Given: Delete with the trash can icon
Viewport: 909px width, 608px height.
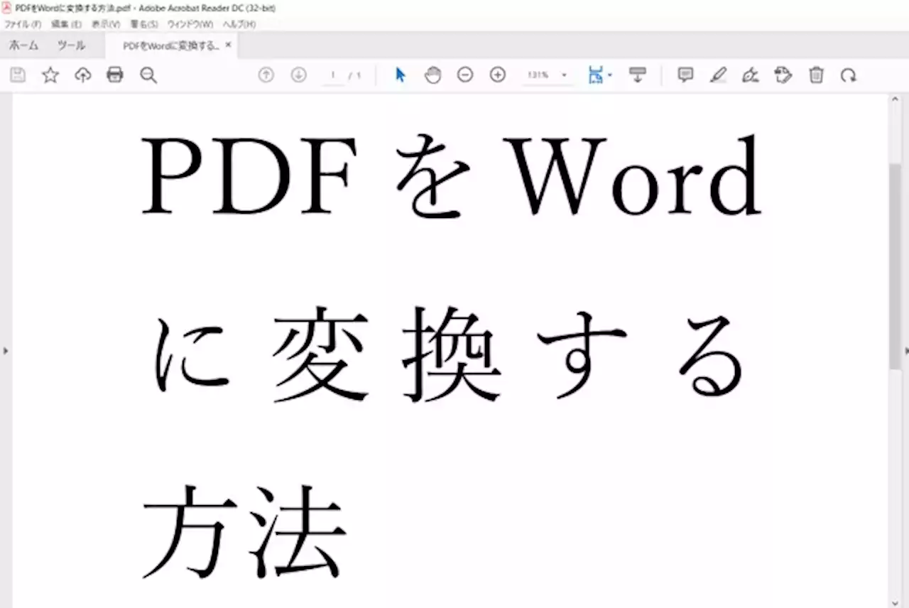Looking at the screenshot, I should [817, 75].
